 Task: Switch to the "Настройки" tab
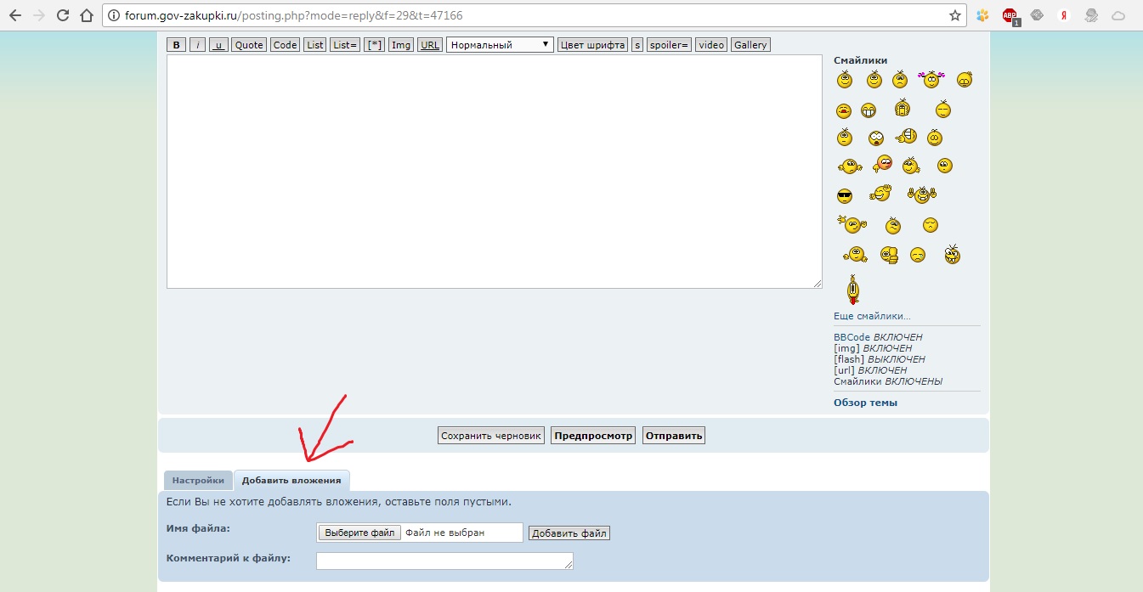click(x=198, y=481)
